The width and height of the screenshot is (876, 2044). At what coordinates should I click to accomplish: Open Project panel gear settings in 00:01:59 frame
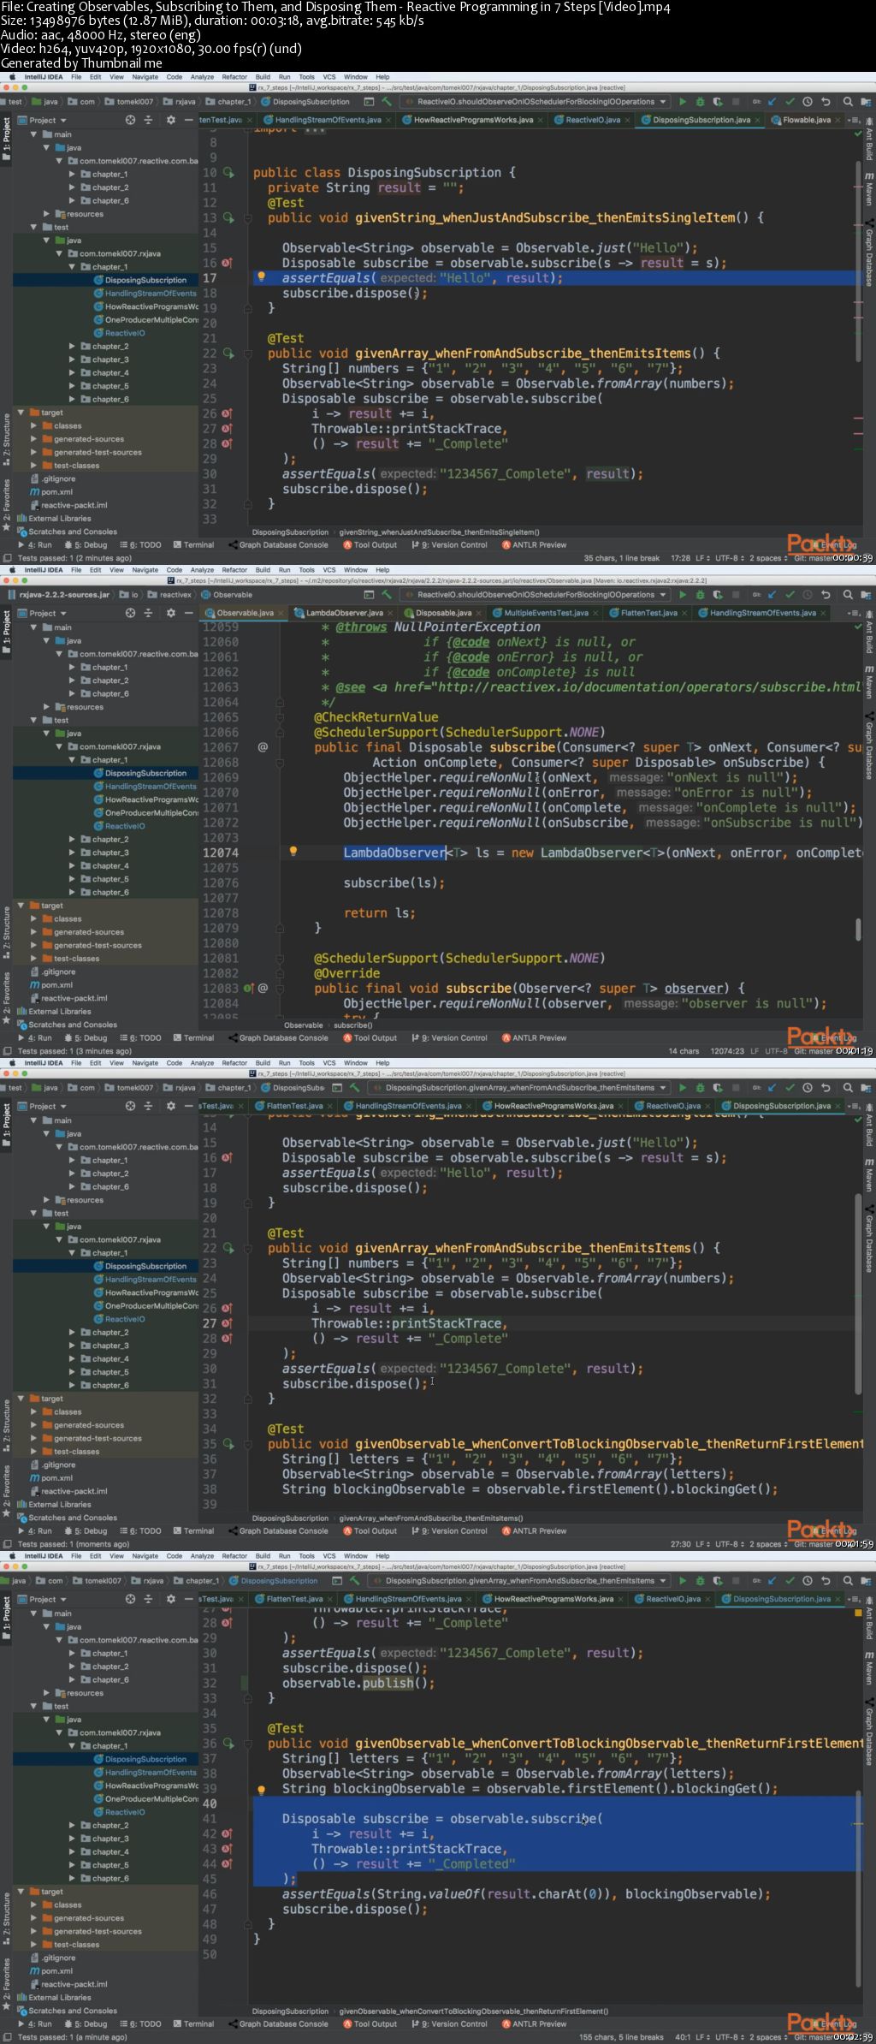click(x=170, y=1107)
